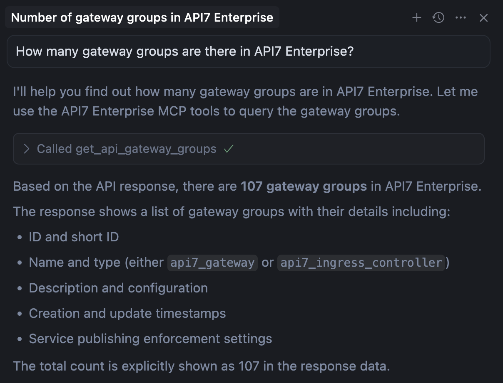
Task: Open the three-dots more actions menu
Action: point(461,18)
